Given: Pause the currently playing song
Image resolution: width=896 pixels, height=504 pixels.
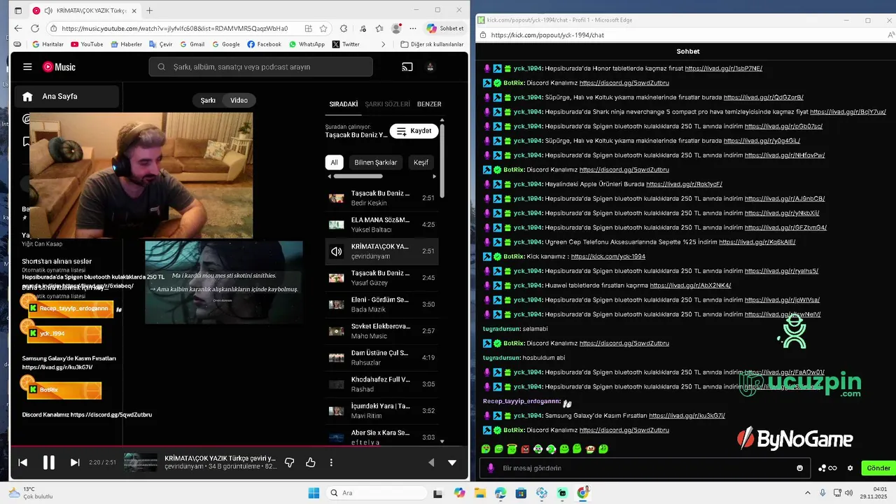Looking at the screenshot, I should pyautogui.click(x=49, y=462).
